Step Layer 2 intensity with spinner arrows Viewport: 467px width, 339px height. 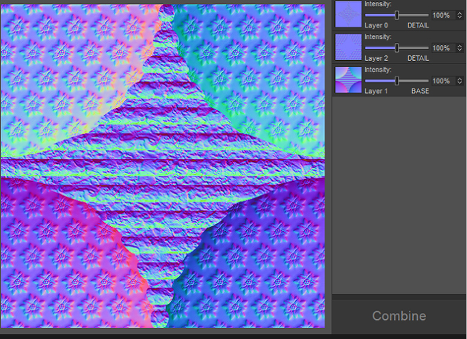[x=459, y=48]
